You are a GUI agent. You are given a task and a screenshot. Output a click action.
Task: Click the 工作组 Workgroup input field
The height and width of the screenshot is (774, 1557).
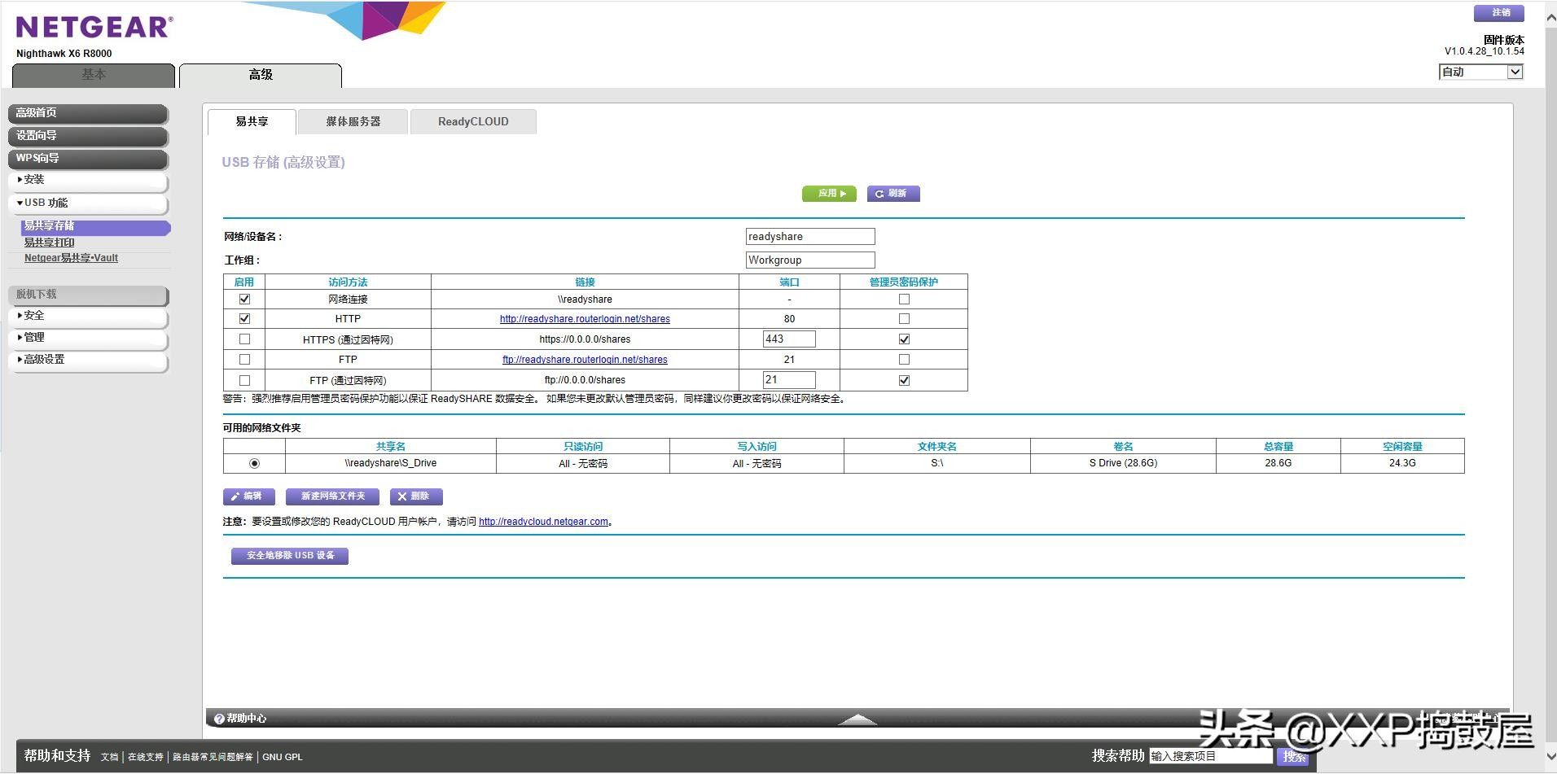pyautogui.click(x=810, y=260)
